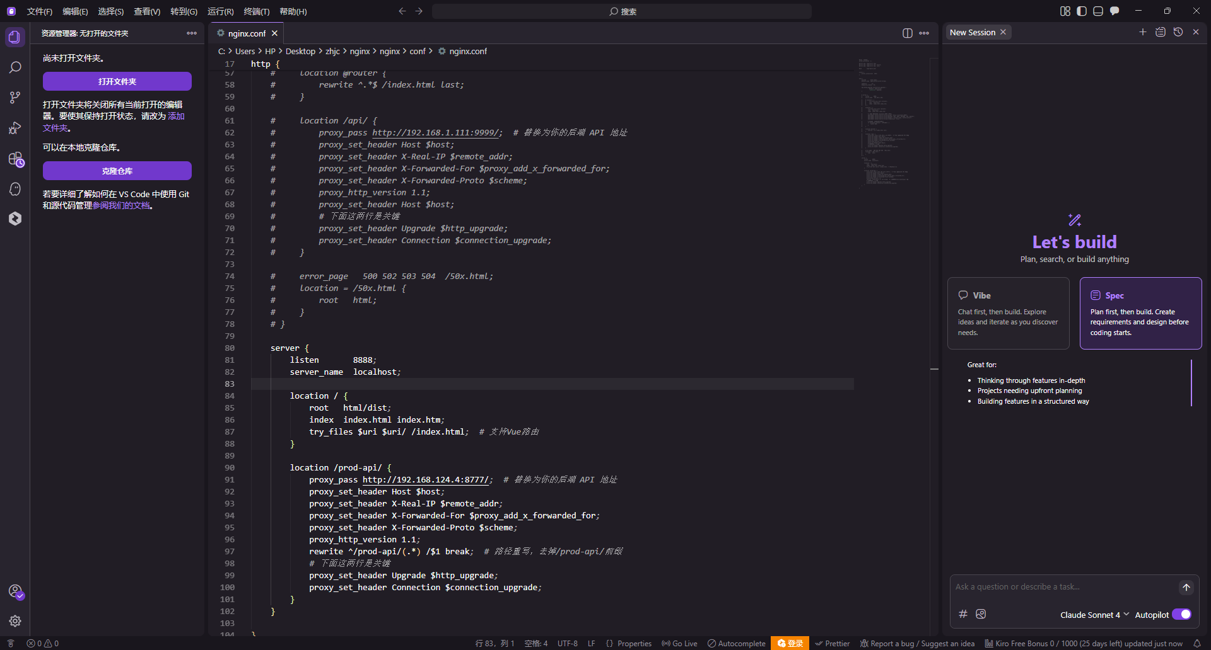Click the orange 登录 status bar button

click(x=790, y=644)
